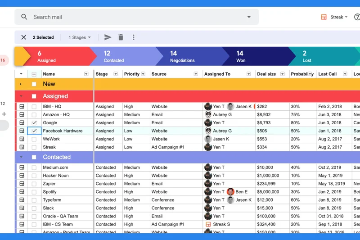Screen dimensions: 360x240
Task: Select the Negotiations pipeline stage
Action: [192, 56]
